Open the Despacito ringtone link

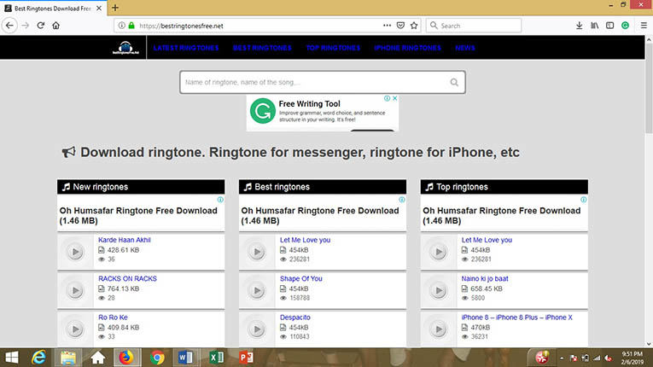[x=294, y=317]
